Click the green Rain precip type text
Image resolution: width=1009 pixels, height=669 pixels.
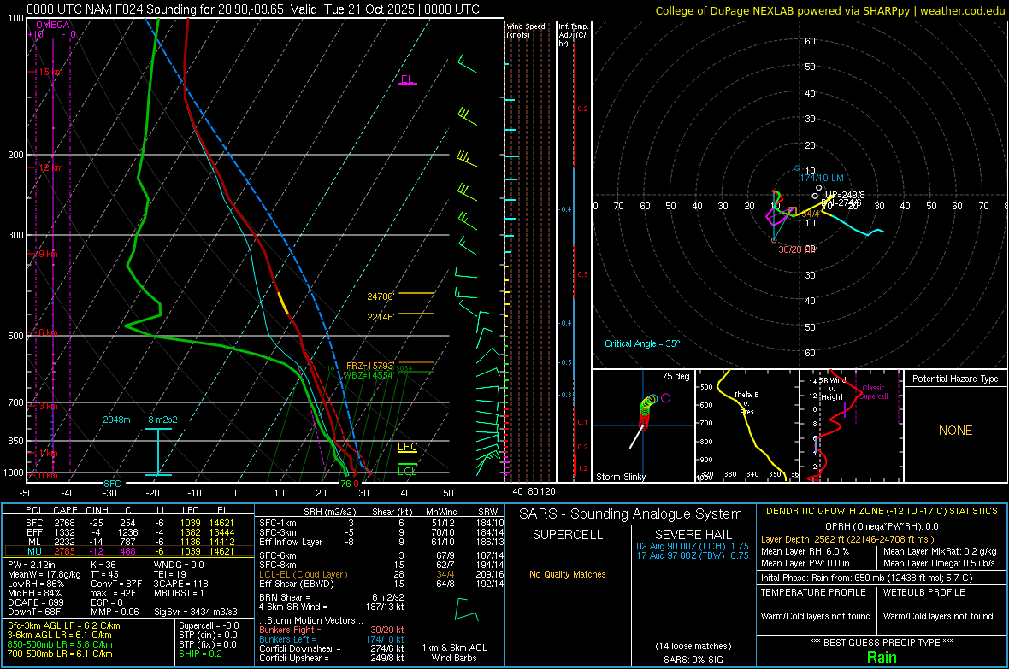[x=882, y=657]
